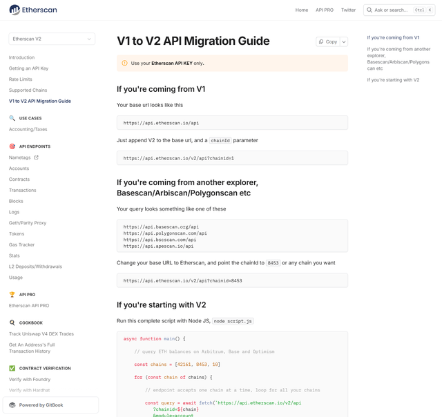
Task: Open the Stats endpoint page
Action: [14, 256]
